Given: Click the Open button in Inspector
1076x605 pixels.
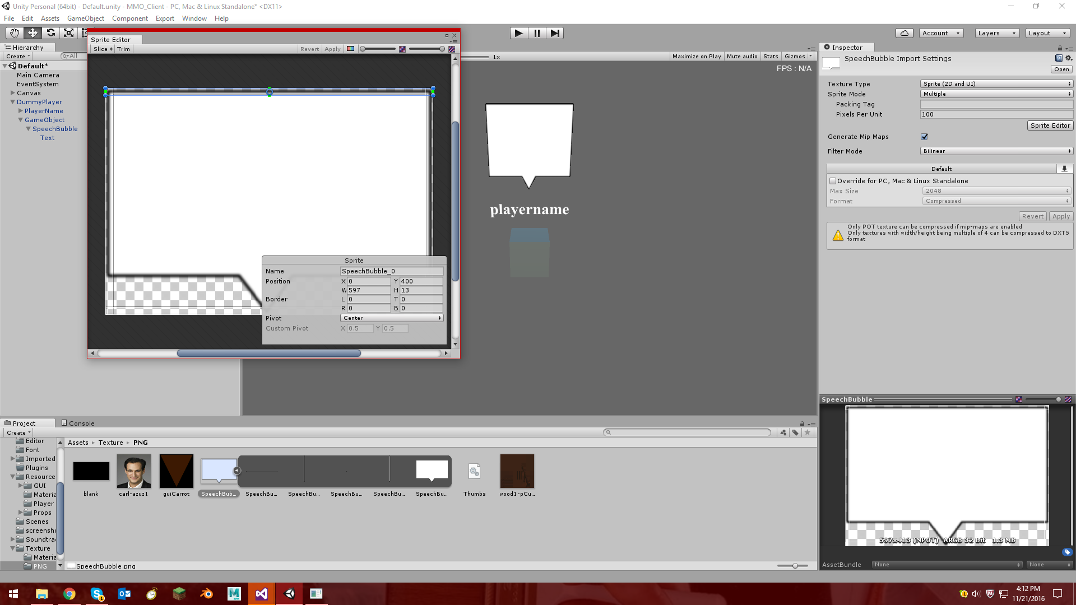Looking at the screenshot, I should coord(1061,69).
